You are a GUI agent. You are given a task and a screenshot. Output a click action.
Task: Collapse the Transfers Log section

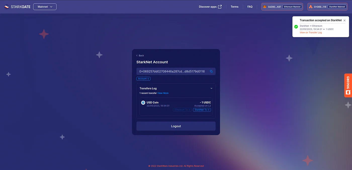tap(211, 88)
